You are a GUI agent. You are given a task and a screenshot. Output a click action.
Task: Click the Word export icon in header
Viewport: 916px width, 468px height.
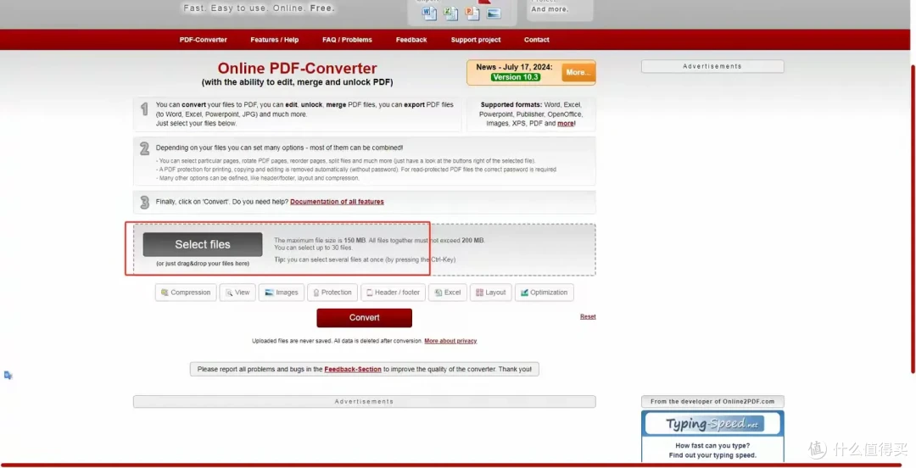429,13
